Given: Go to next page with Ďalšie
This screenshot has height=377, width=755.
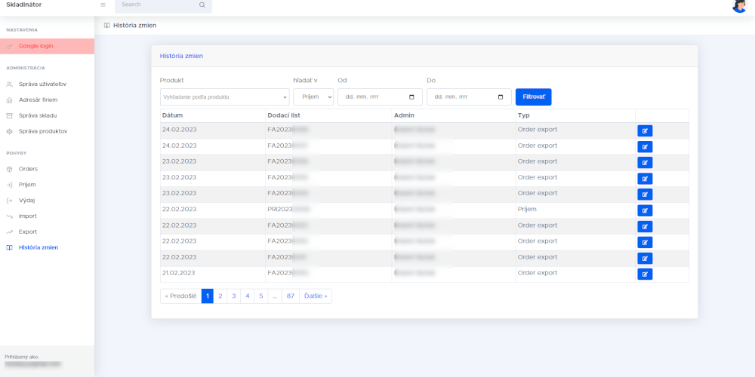Looking at the screenshot, I should (x=316, y=296).
